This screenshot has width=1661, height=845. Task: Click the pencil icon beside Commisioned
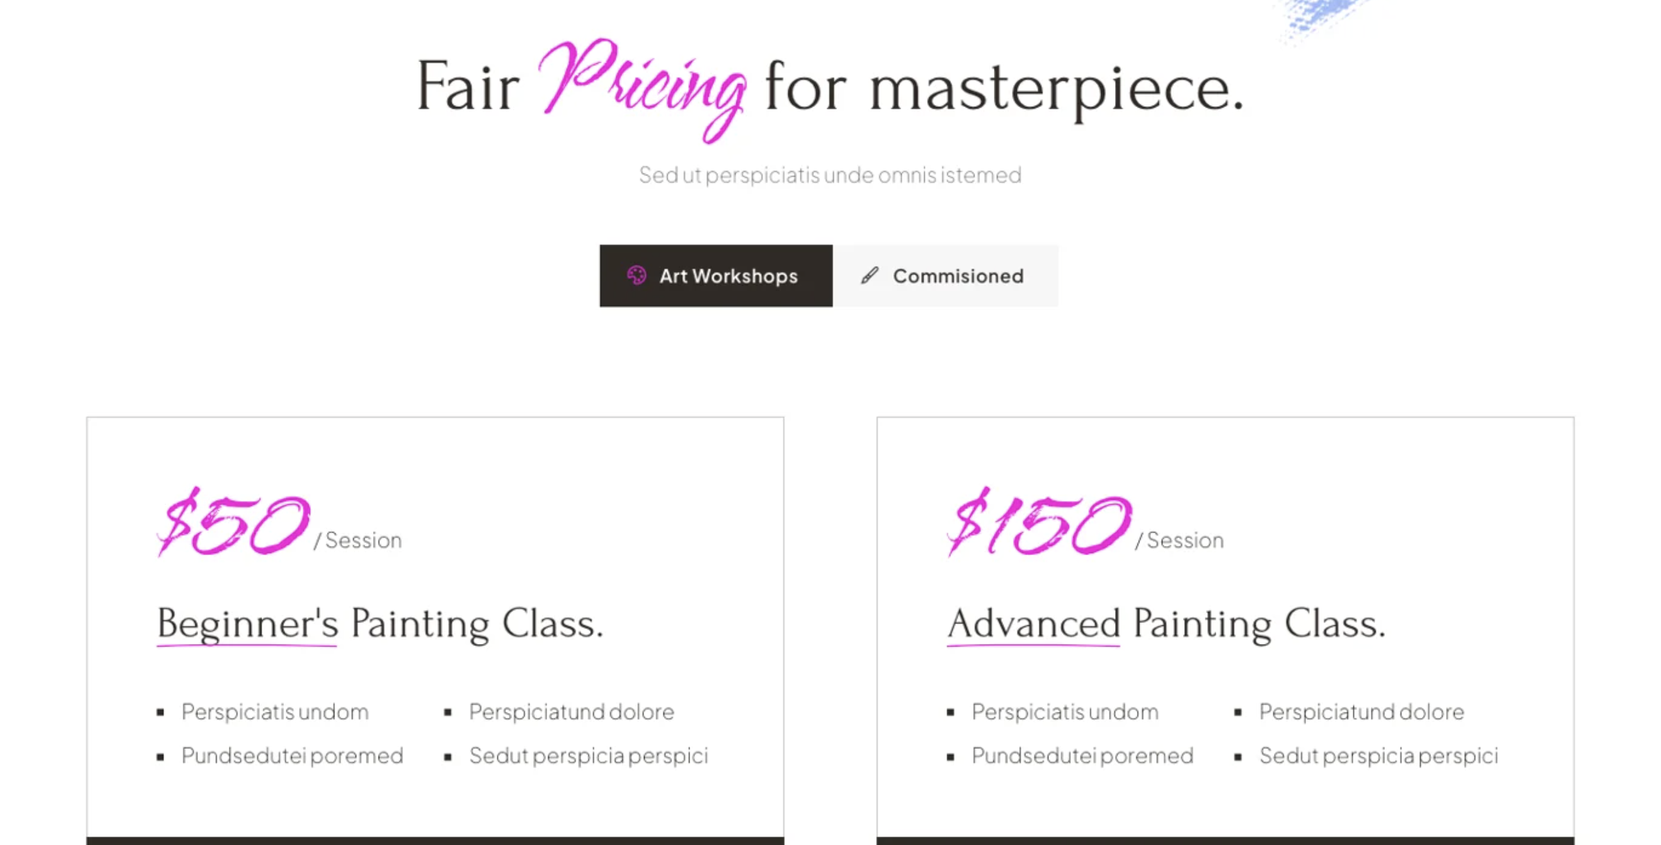869,276
